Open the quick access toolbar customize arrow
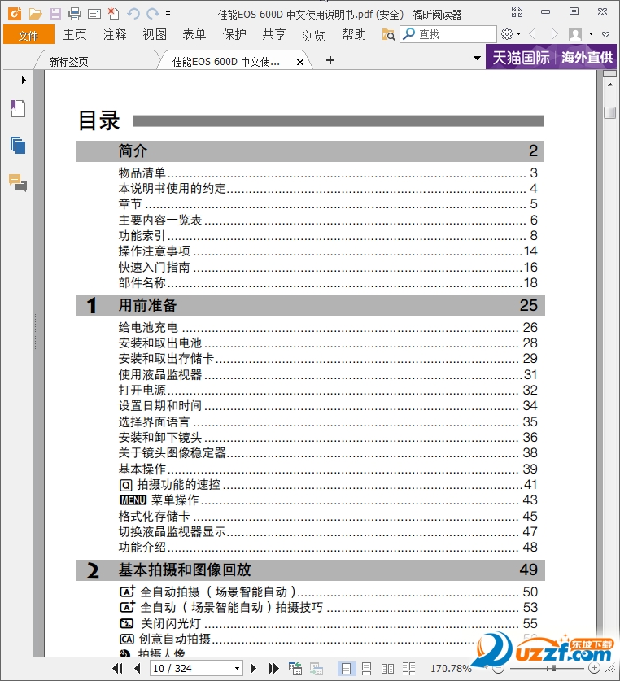Image resolution: width=620 pixels, height=681 pixels. tap(168, 14)
